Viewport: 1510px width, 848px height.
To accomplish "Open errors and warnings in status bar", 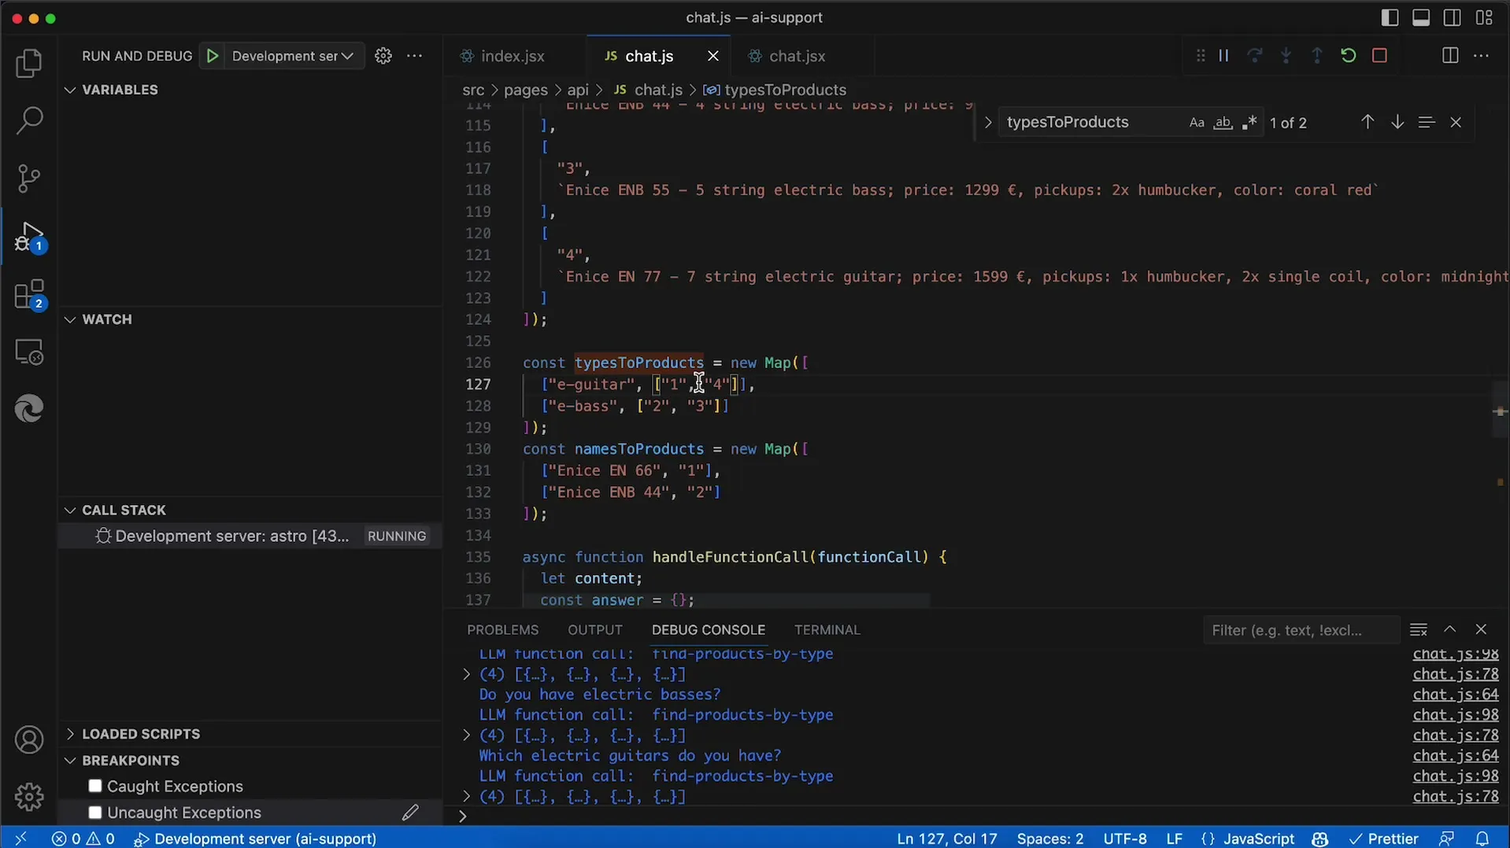I will click(83, 839).
